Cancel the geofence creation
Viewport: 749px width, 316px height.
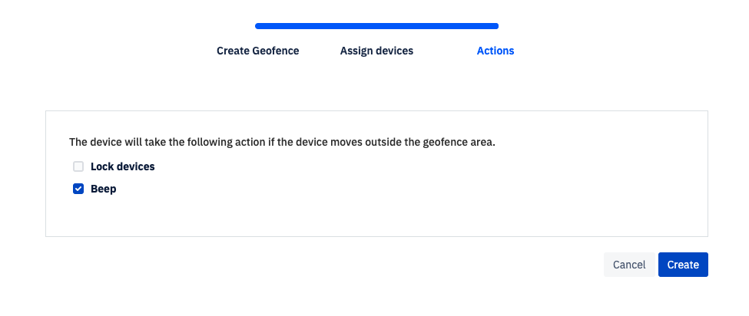coord(629,265)
